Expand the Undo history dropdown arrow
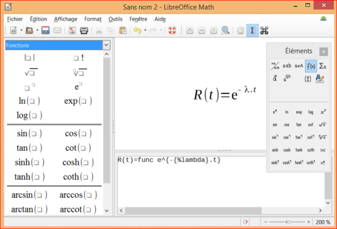 point(146,30)
